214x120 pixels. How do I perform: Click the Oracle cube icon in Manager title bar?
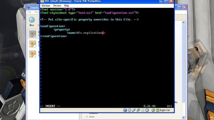tap(28, 7)
